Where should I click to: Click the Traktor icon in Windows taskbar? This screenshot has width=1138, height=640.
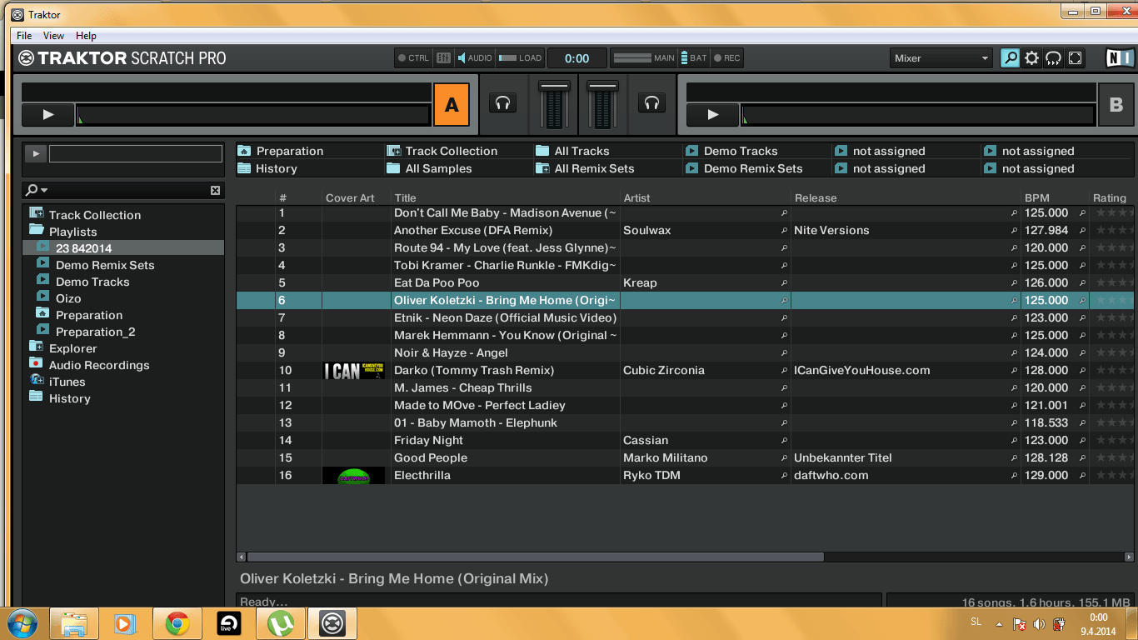pyautogui.click(x=332, y=623)
